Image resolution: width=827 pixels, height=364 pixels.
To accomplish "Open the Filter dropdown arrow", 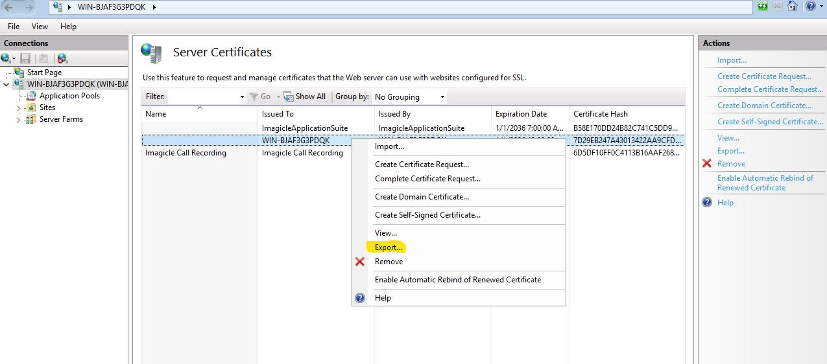I will tap(242, 97).
